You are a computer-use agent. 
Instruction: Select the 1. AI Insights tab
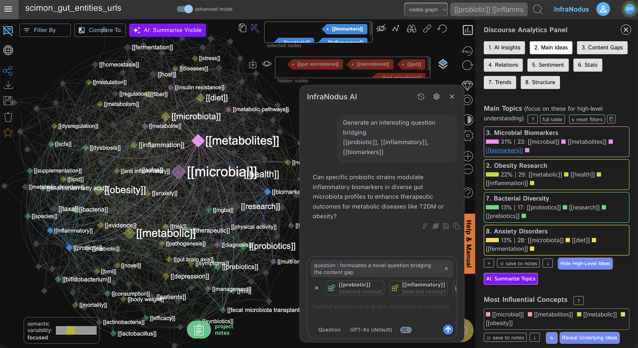[504, 47]
